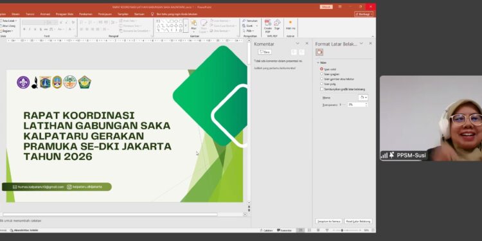The width and height of the screenshot is (482, 241).
Task: Click the Masuk sign-in button in title bar
Action: (326, 7)
